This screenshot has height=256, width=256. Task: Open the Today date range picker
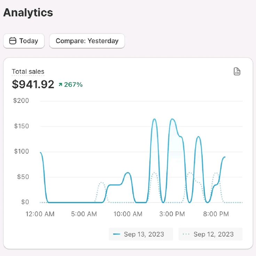click(24, 41)
